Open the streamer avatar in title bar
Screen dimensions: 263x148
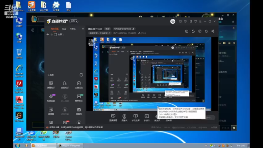point(173,21)
